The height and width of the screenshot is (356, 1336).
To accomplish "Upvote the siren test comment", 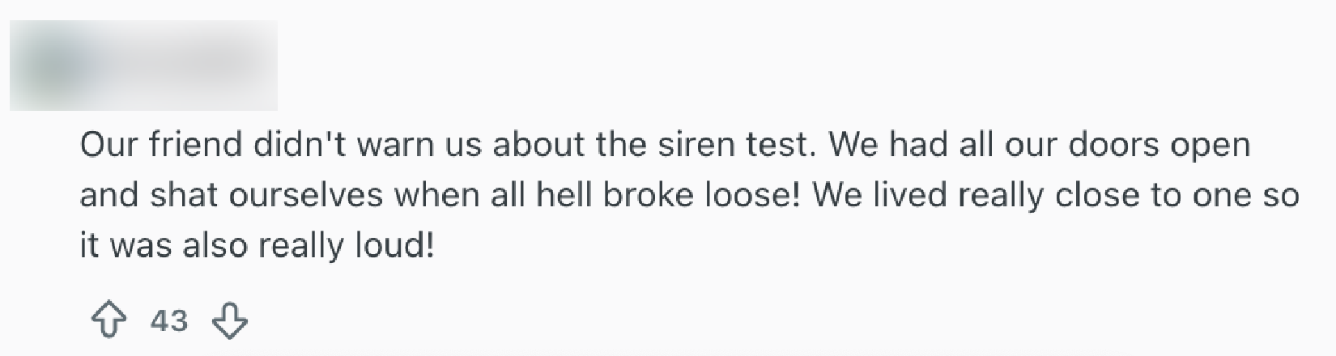I will pos(109,321).
